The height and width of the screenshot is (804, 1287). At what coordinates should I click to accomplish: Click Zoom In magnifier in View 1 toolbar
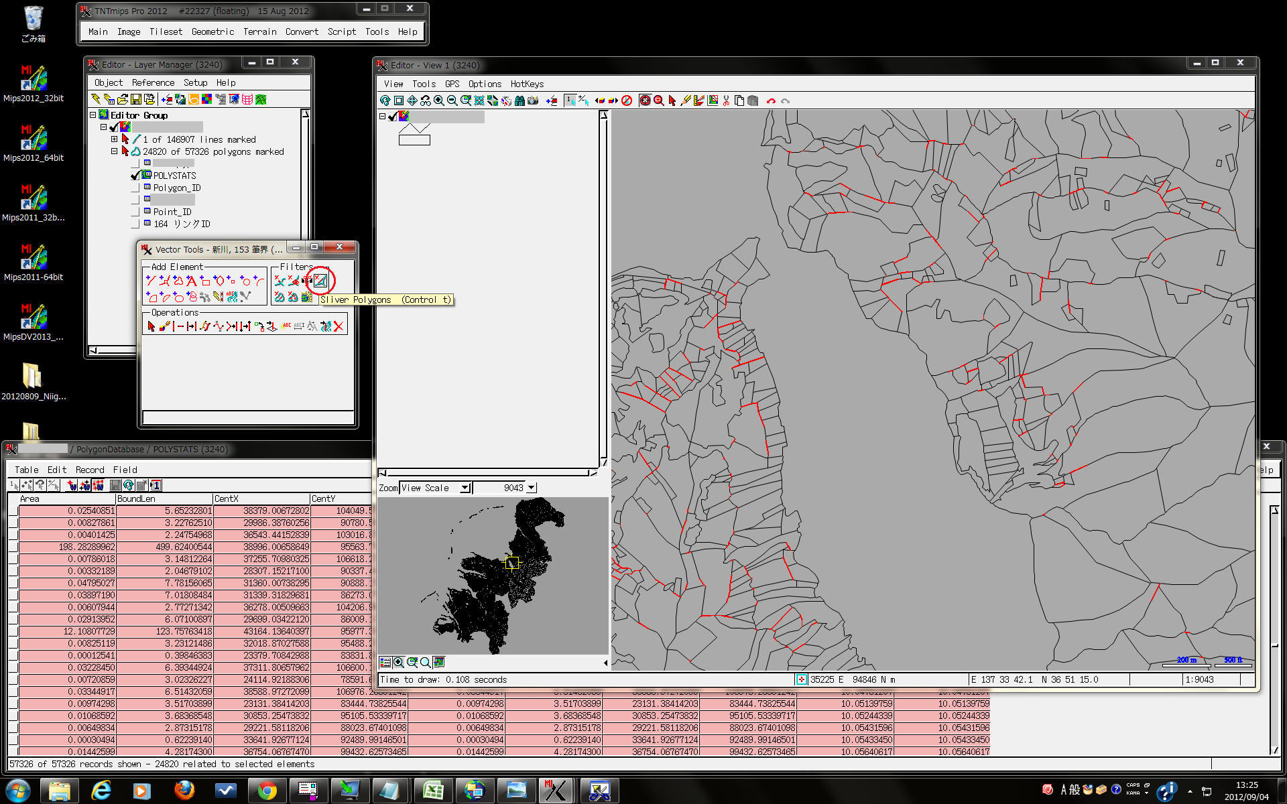(x=439, y=100)
